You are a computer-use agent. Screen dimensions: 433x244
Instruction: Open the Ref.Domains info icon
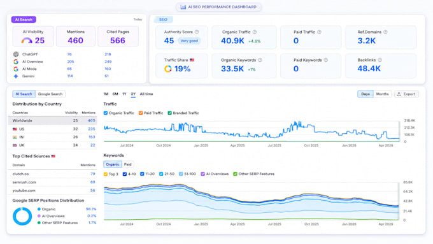point(385,32)
